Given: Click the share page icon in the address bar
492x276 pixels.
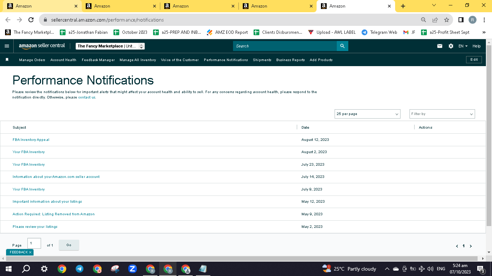Looking at the screenshot, I should click(x=435, y=20).
